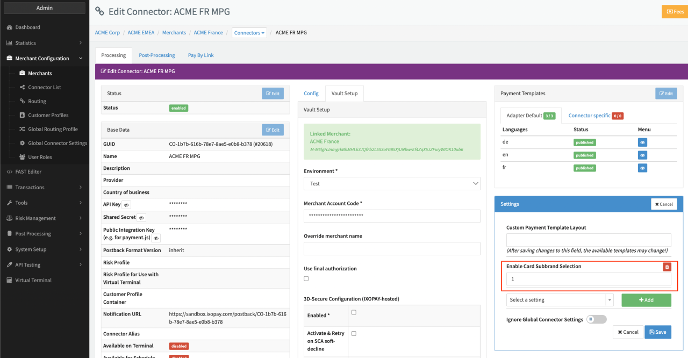
Task: Open Dashboard from the sidebar
Action: [x=27, y=27]
